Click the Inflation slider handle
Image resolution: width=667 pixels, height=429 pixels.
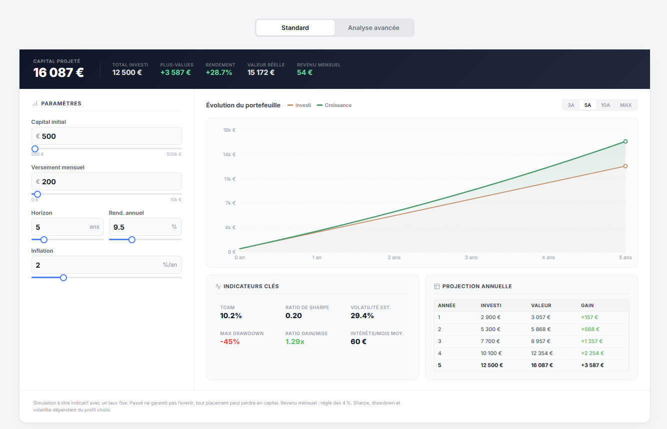pyautogui.click(x=63, y=277)
